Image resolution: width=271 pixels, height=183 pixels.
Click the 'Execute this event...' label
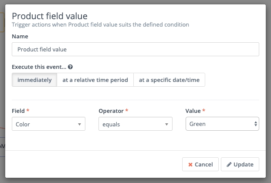[39, 68]
